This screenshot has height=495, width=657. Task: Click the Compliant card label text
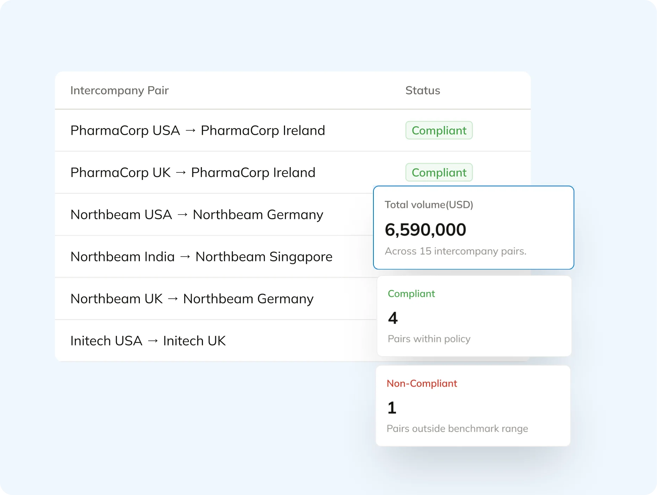pyautogui.click(x=411, y=294)
